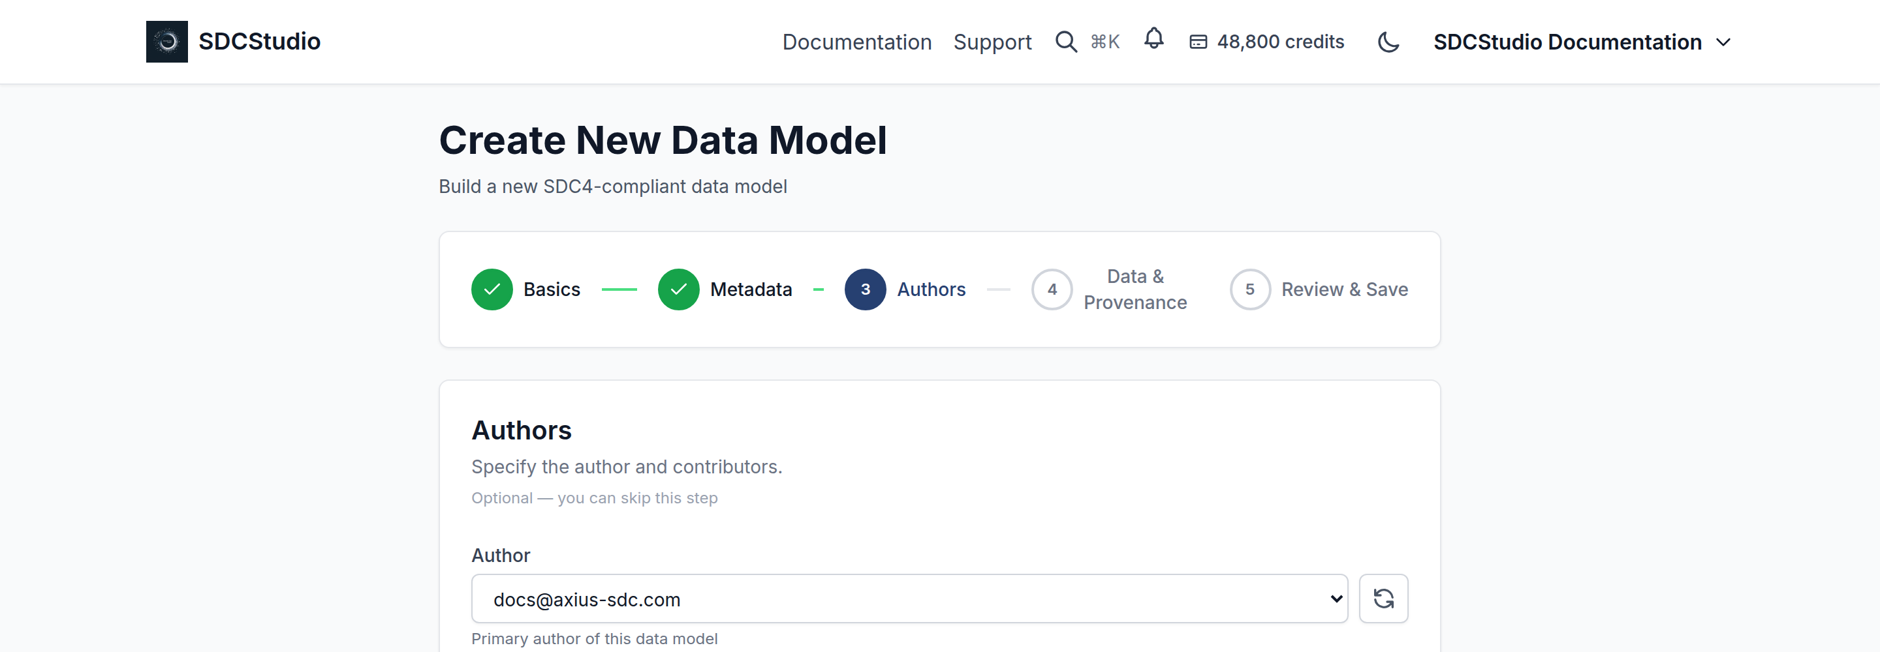Screen dimensions: 1880x652
Task: Go to step 4 circle
Action: [x=1052, y=289]
